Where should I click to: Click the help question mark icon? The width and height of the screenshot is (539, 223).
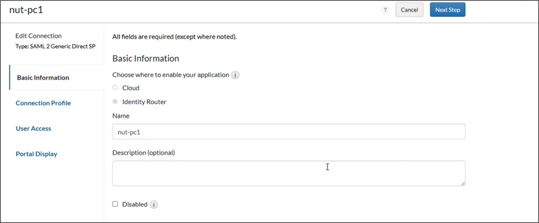(385, 10)
